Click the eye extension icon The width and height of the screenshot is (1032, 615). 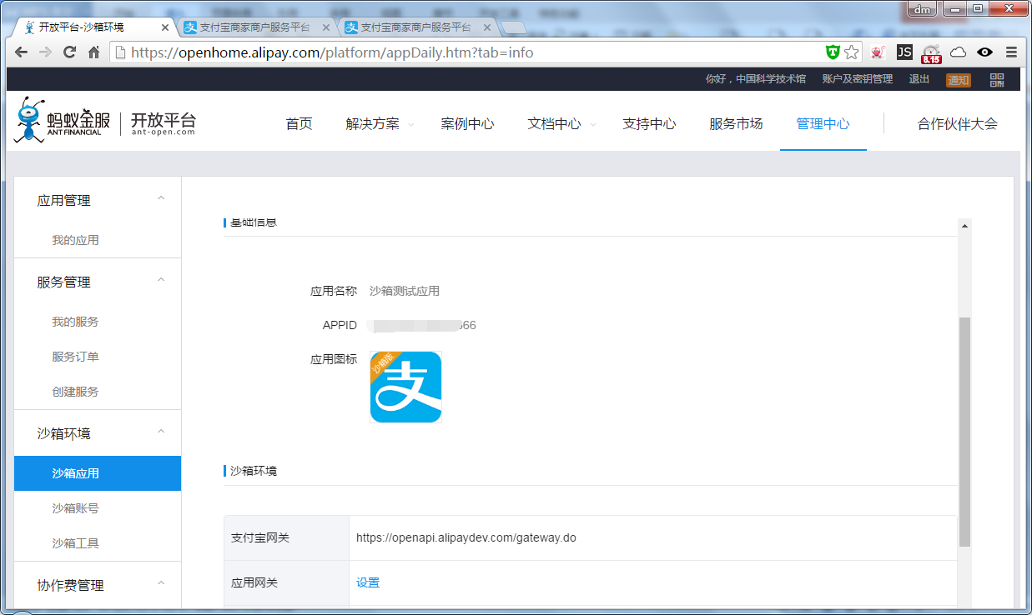coord(984,52)
